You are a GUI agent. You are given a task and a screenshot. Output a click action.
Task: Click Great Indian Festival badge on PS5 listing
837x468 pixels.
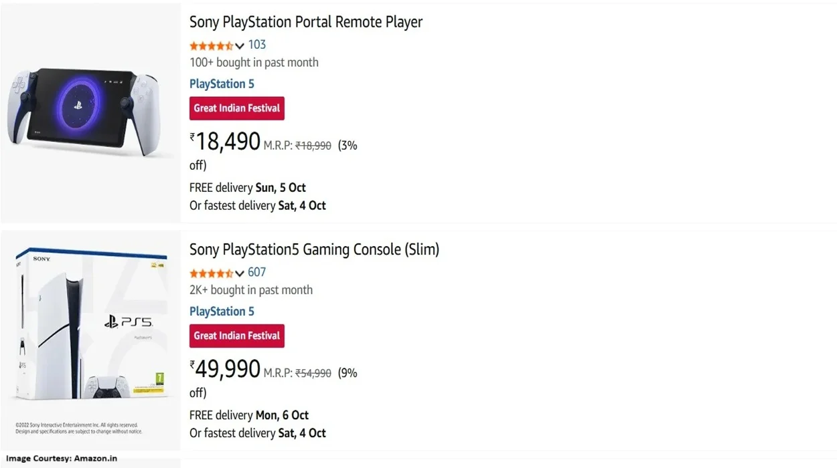click(237, 336)
